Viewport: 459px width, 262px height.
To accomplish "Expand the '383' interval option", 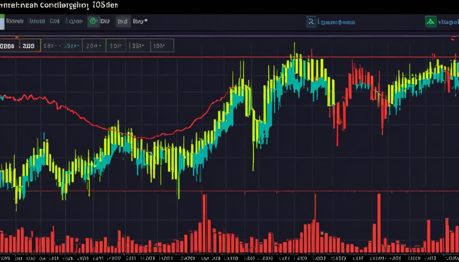I will click(x=138, y=46).
